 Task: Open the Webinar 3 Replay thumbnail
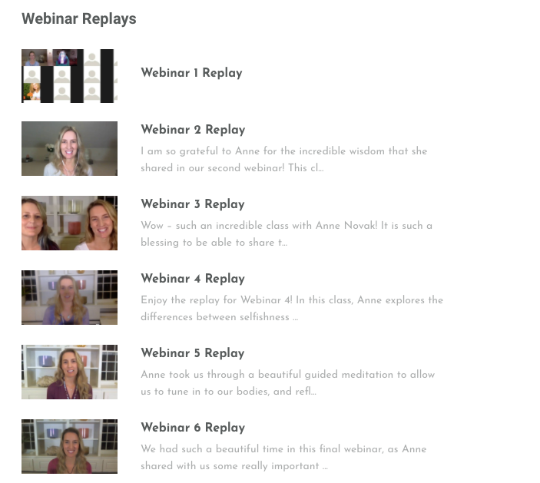[69, 223]
